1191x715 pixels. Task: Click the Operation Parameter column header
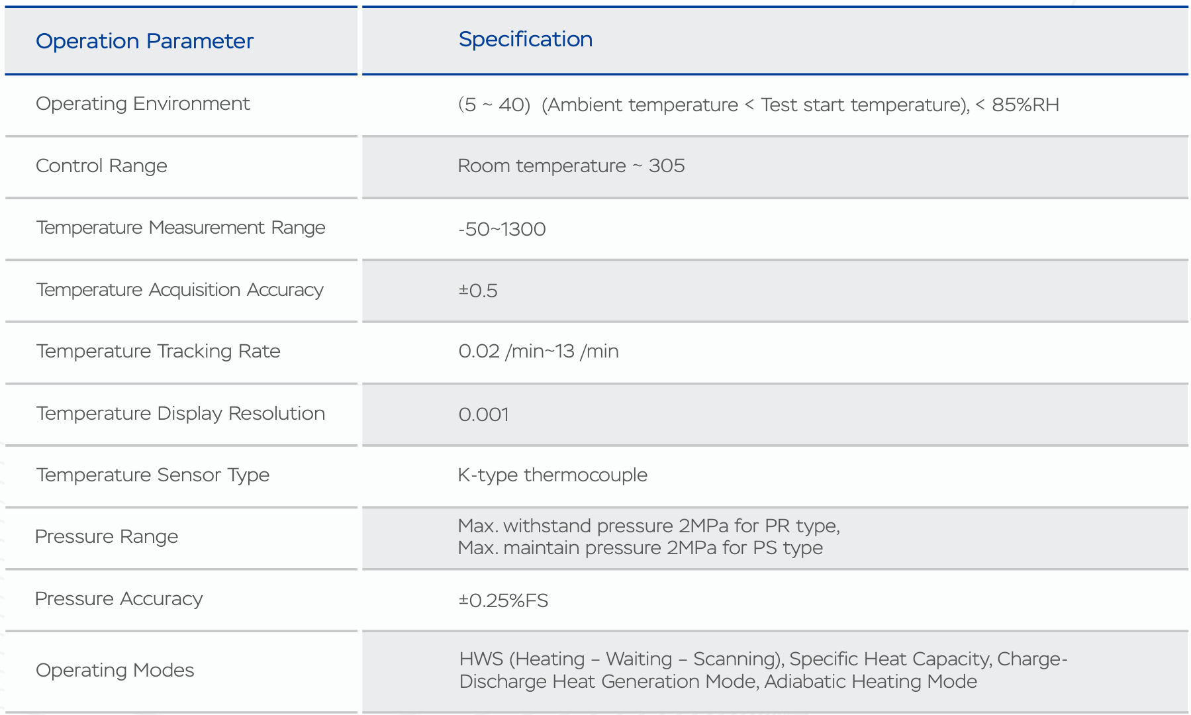point(144,41)
